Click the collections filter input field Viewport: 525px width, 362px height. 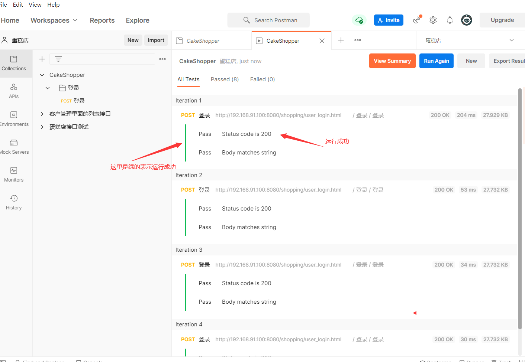[x=102, y=59]
